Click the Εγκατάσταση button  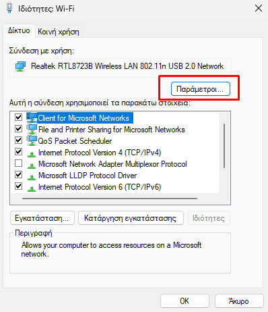[x=42, y=218]
